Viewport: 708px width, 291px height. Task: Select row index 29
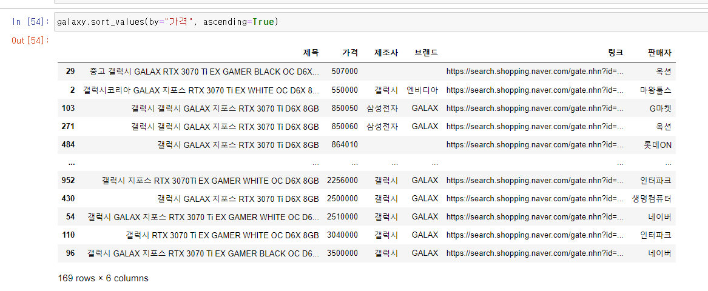point(70,72)
